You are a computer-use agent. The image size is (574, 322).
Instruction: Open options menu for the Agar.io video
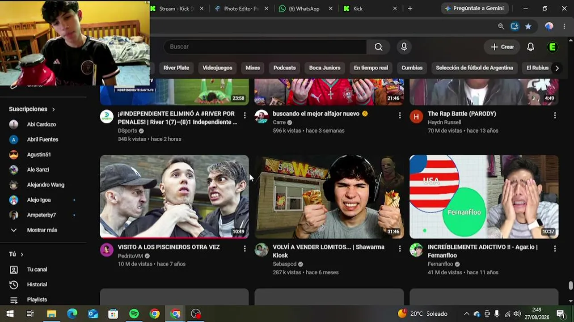pos(555,249)
